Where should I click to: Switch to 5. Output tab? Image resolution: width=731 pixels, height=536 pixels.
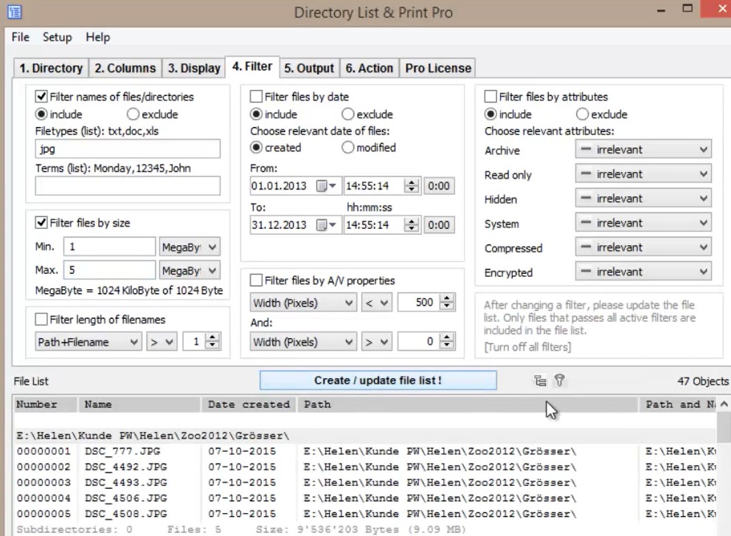309,68
